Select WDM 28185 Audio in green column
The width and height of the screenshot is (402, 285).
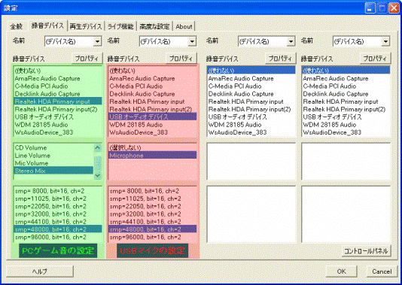click(58, 124)
